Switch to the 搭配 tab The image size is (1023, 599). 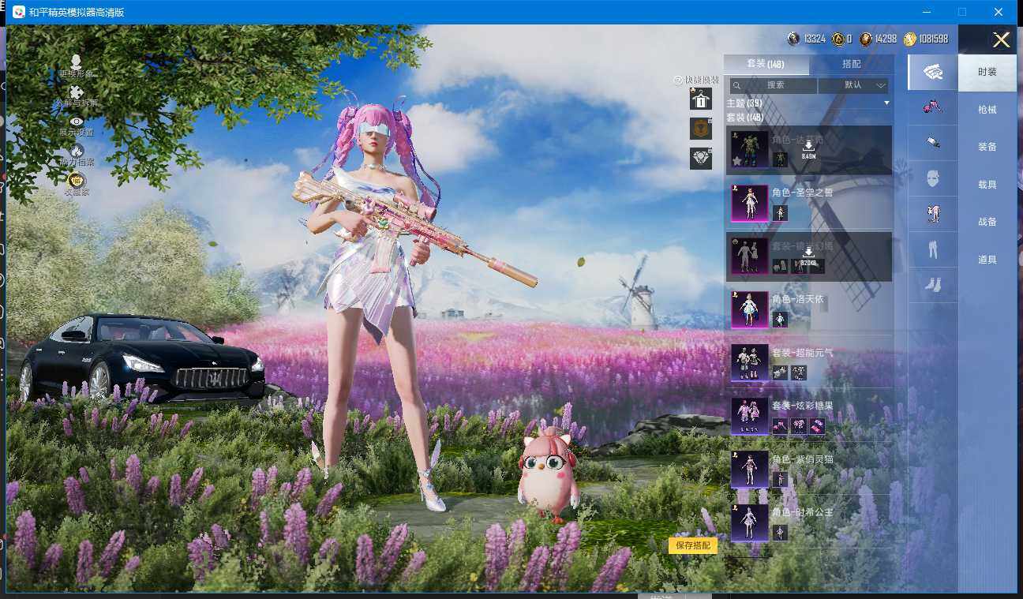pos(851,64)
